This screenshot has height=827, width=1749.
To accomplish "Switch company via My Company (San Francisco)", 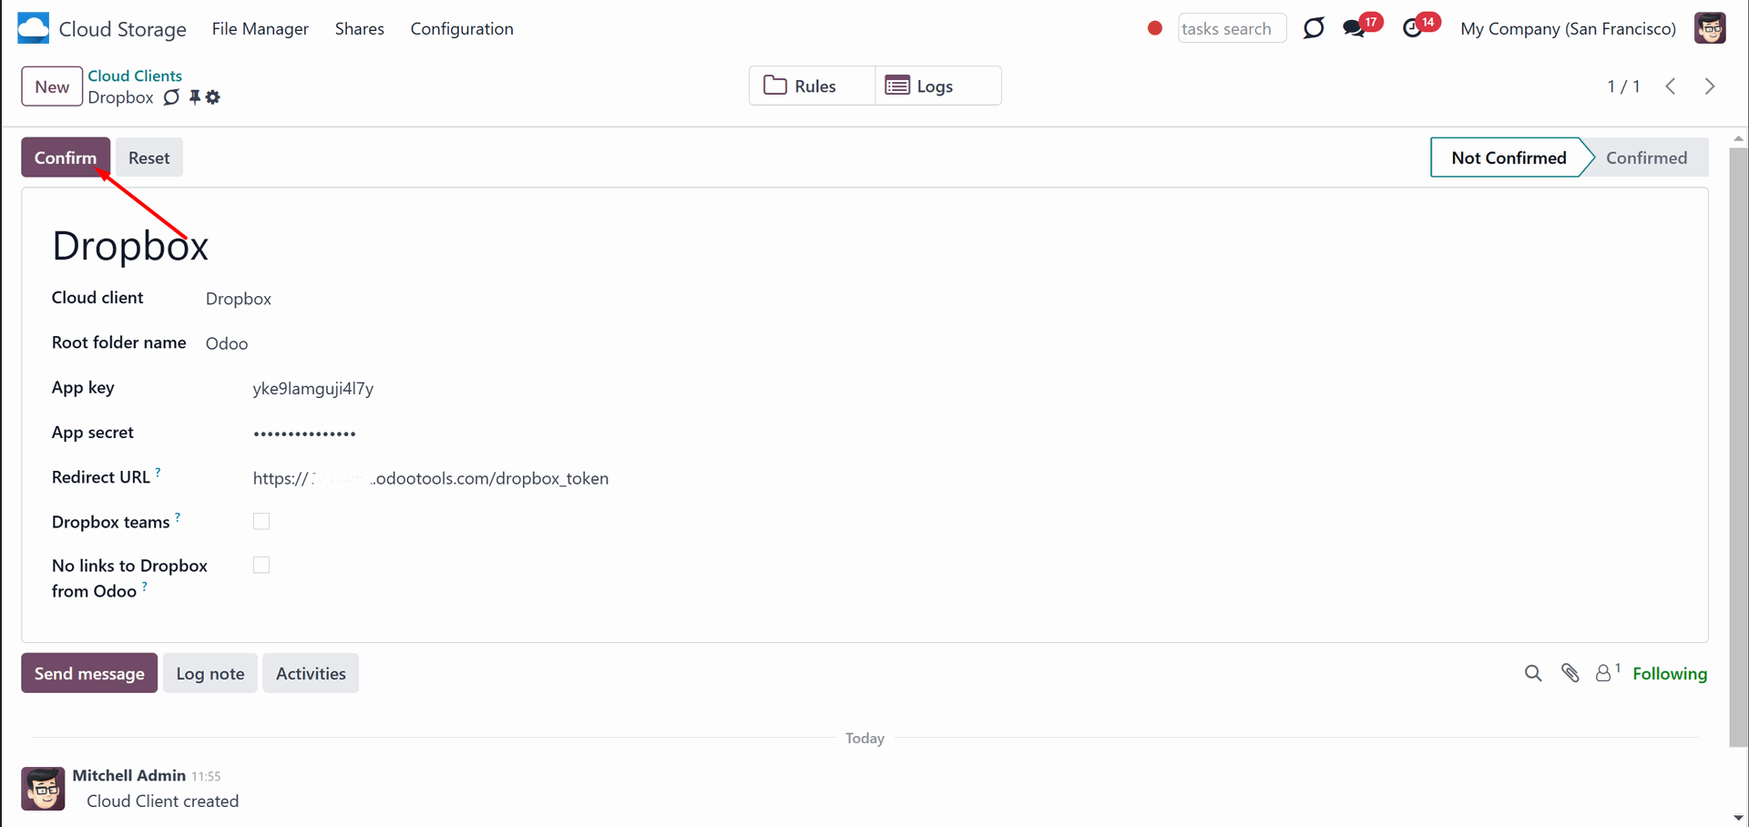I will 1569,28.
